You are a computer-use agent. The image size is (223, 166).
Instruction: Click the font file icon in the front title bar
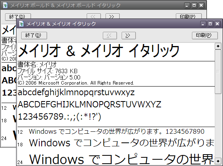pyautogui.click(x=22, y=24)
